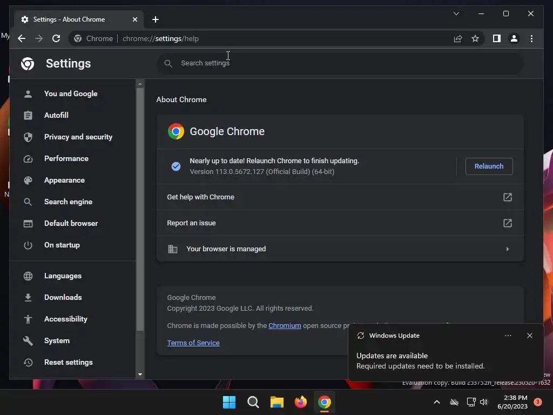Open Firefox from the taskbar

[300, 402]
